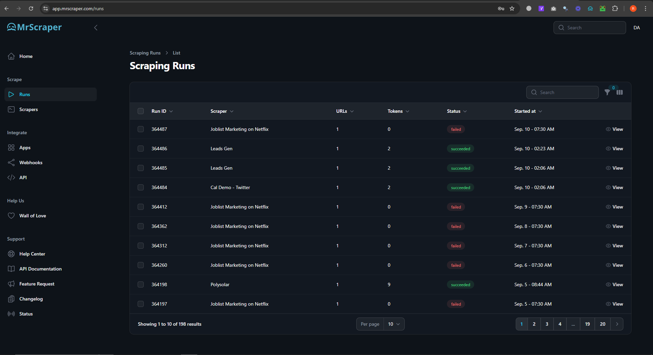Open the Chrome three-dot menu
This screenshot has height=355, width=653.
click(x=646, y=9)
